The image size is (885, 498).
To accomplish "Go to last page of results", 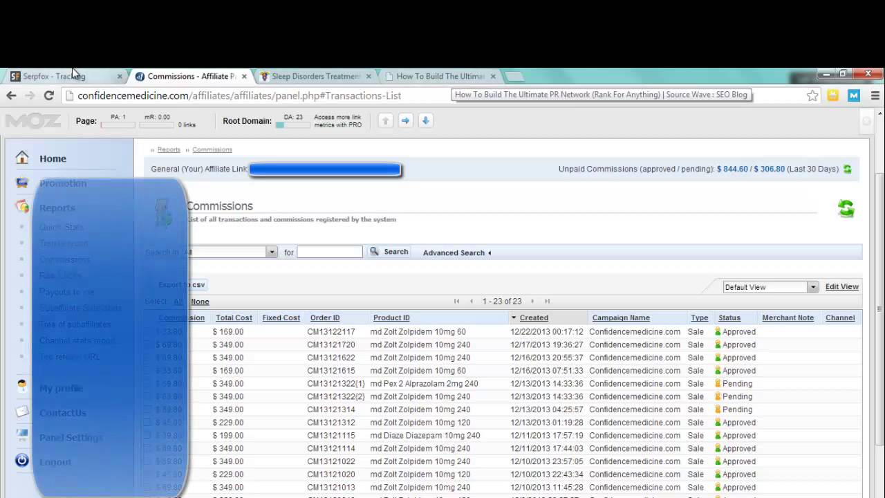I will pyautogui.click(x=547, y=301).
